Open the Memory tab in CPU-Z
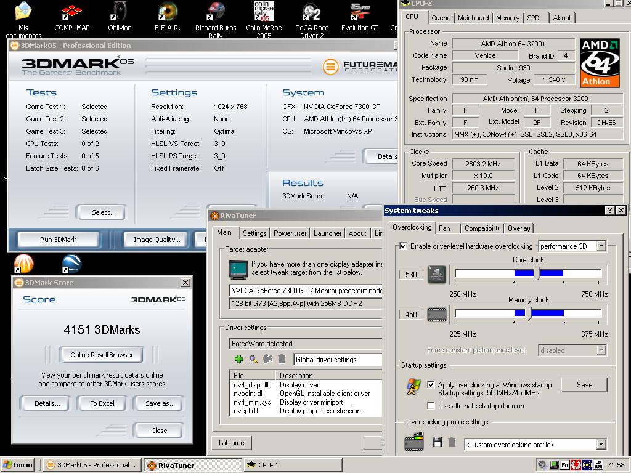The height and width of the screenshot is (473, 631). point(508,18)
